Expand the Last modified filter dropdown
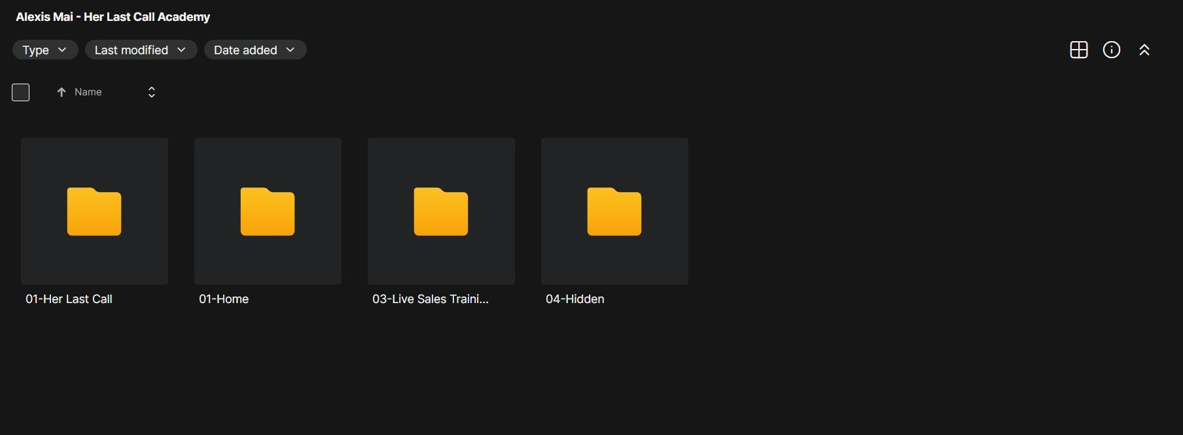Screen dimensions: 1183x435 click(x=141, y=50)
